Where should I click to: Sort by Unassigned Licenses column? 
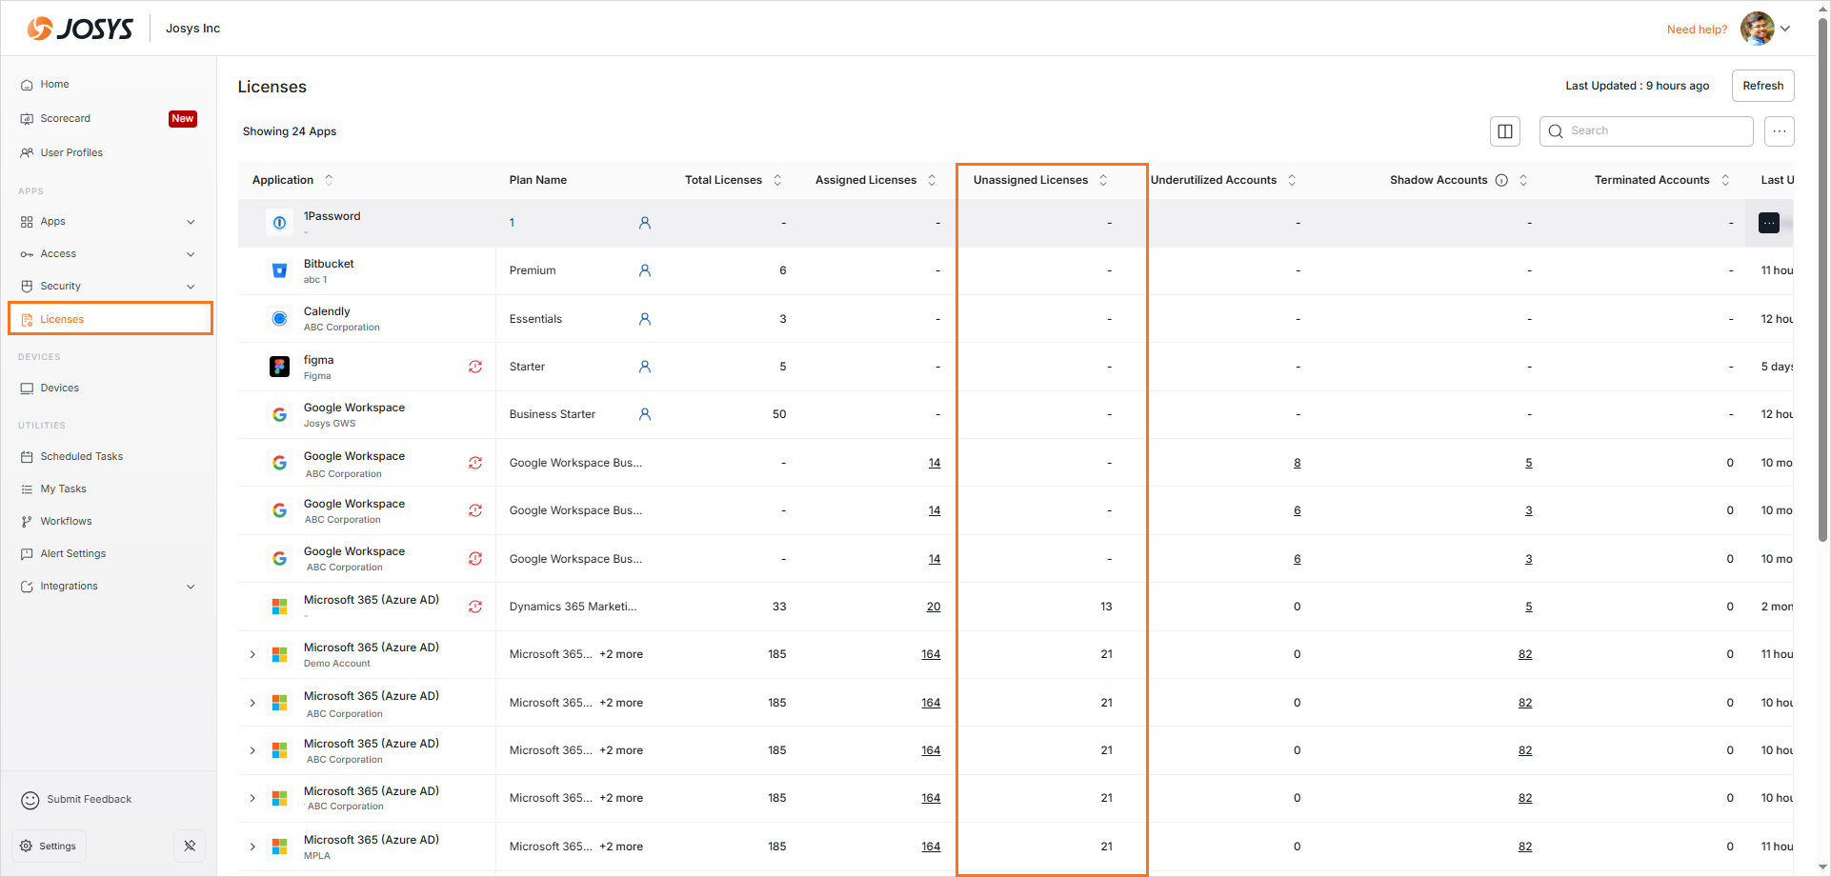point(1103,180)
